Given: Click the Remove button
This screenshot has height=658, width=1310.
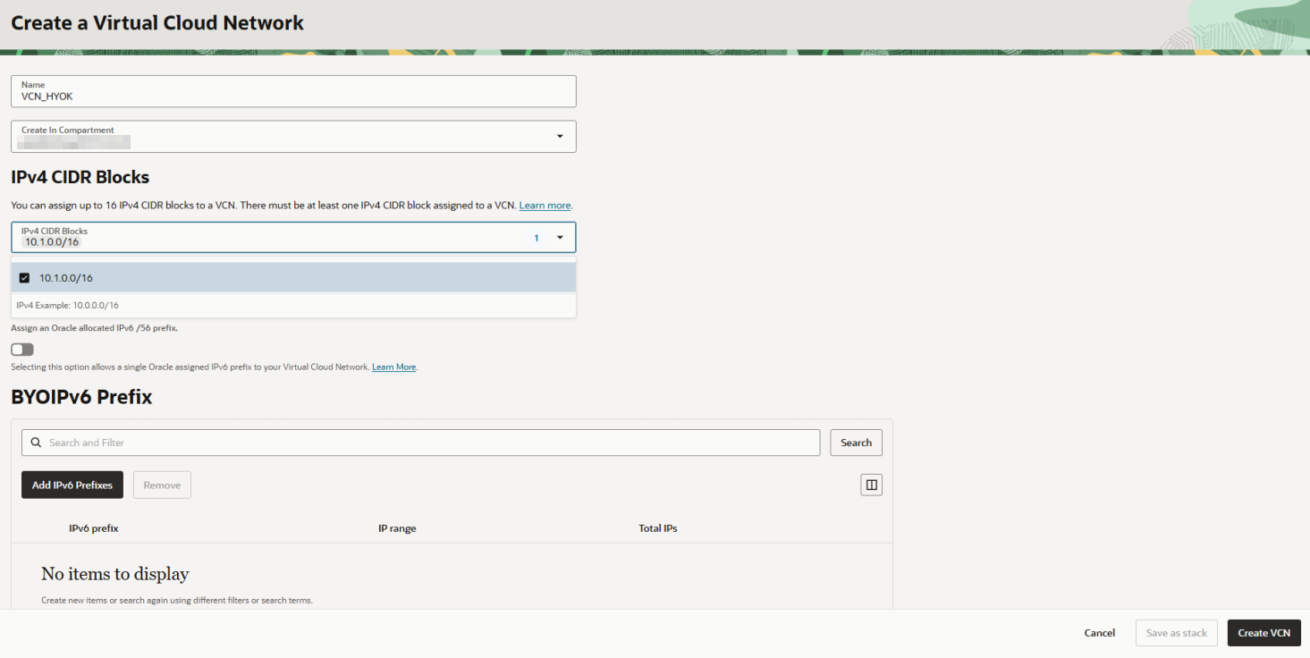Looking at the screenshot, I should click(x=162, y=485).
